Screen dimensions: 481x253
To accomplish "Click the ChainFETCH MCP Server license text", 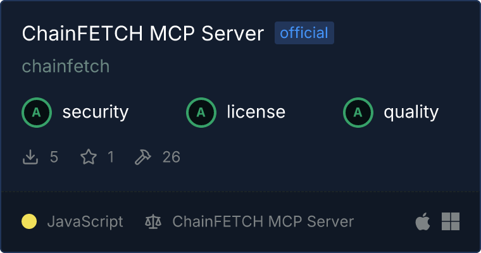I will click(x=263, y=221).
